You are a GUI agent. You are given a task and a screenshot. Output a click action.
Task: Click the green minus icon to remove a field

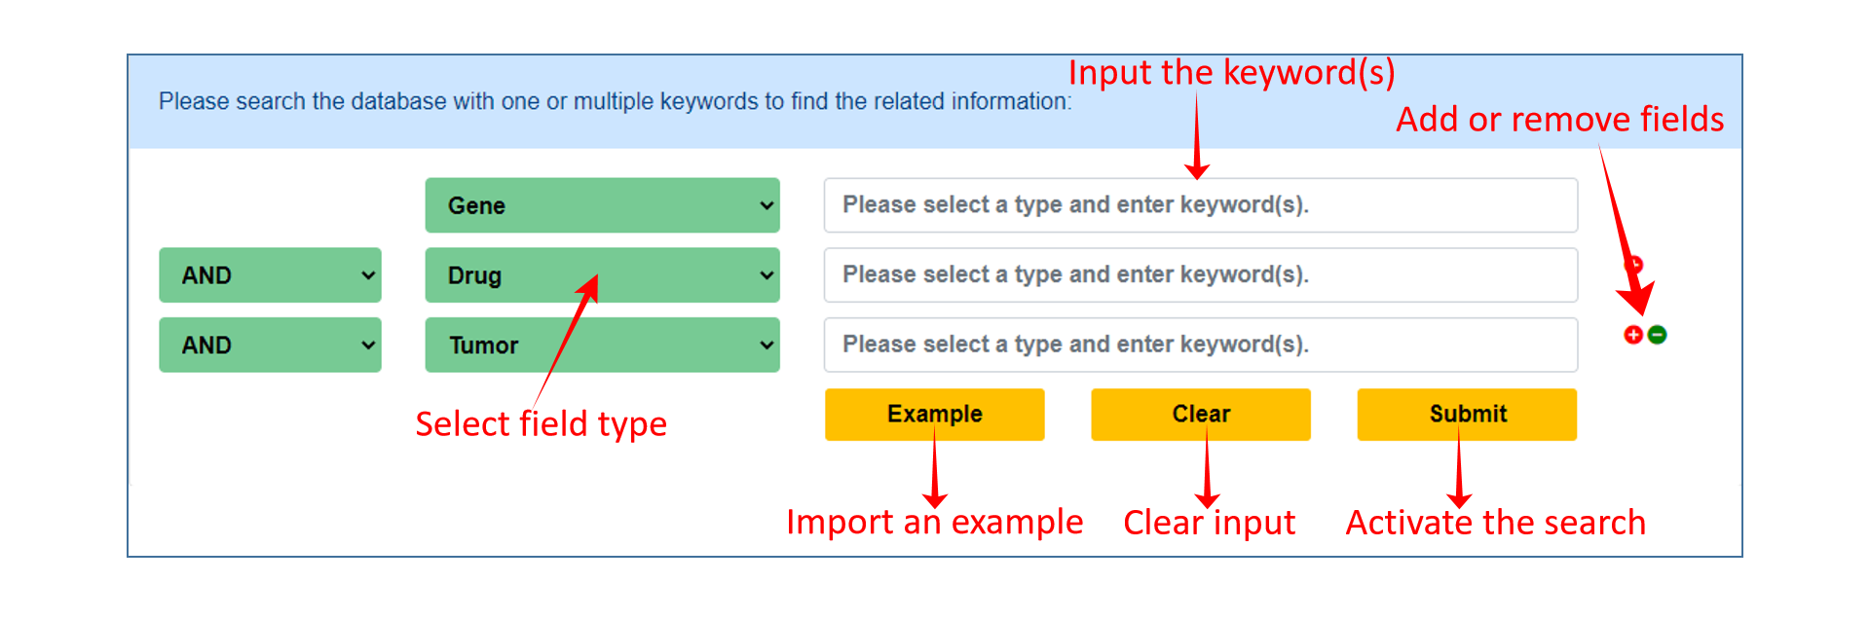point(1657,335)
